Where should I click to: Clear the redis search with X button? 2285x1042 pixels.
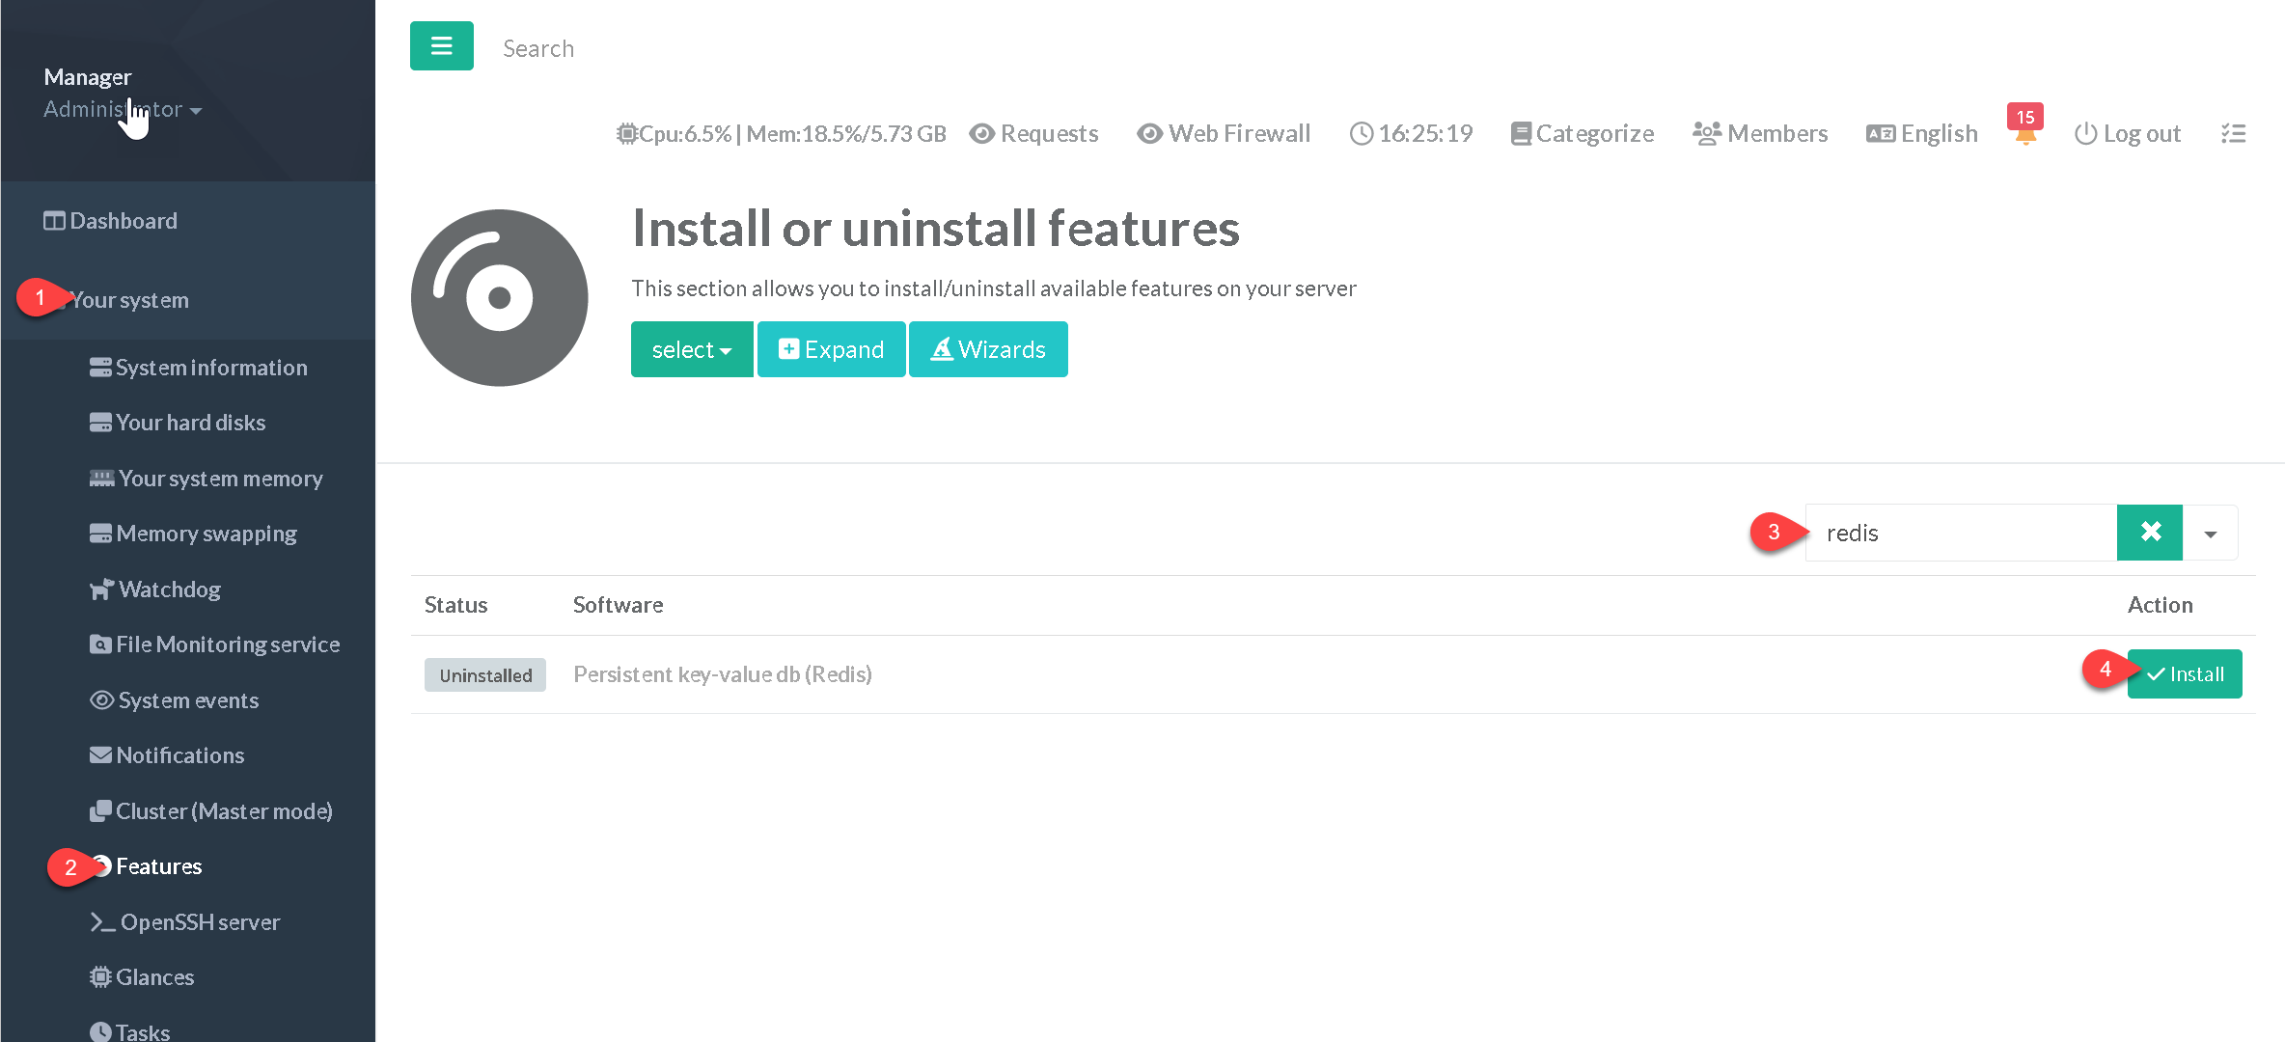2149,533
